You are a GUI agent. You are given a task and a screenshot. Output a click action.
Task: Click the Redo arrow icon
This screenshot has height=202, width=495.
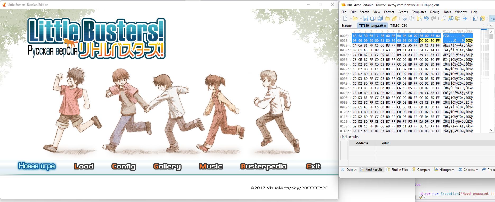433,19
